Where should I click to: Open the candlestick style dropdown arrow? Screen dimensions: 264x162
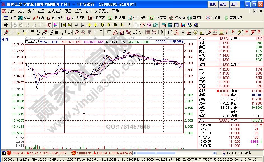click(44, 25)
